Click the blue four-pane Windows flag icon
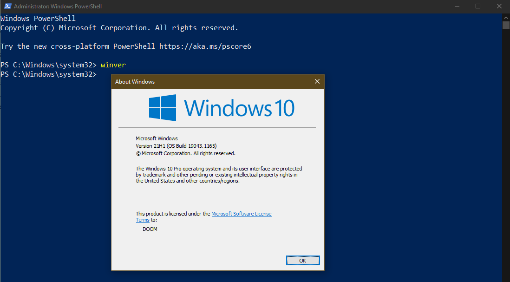Viewport: 510px width, 282px height. (x=162, y=107)
